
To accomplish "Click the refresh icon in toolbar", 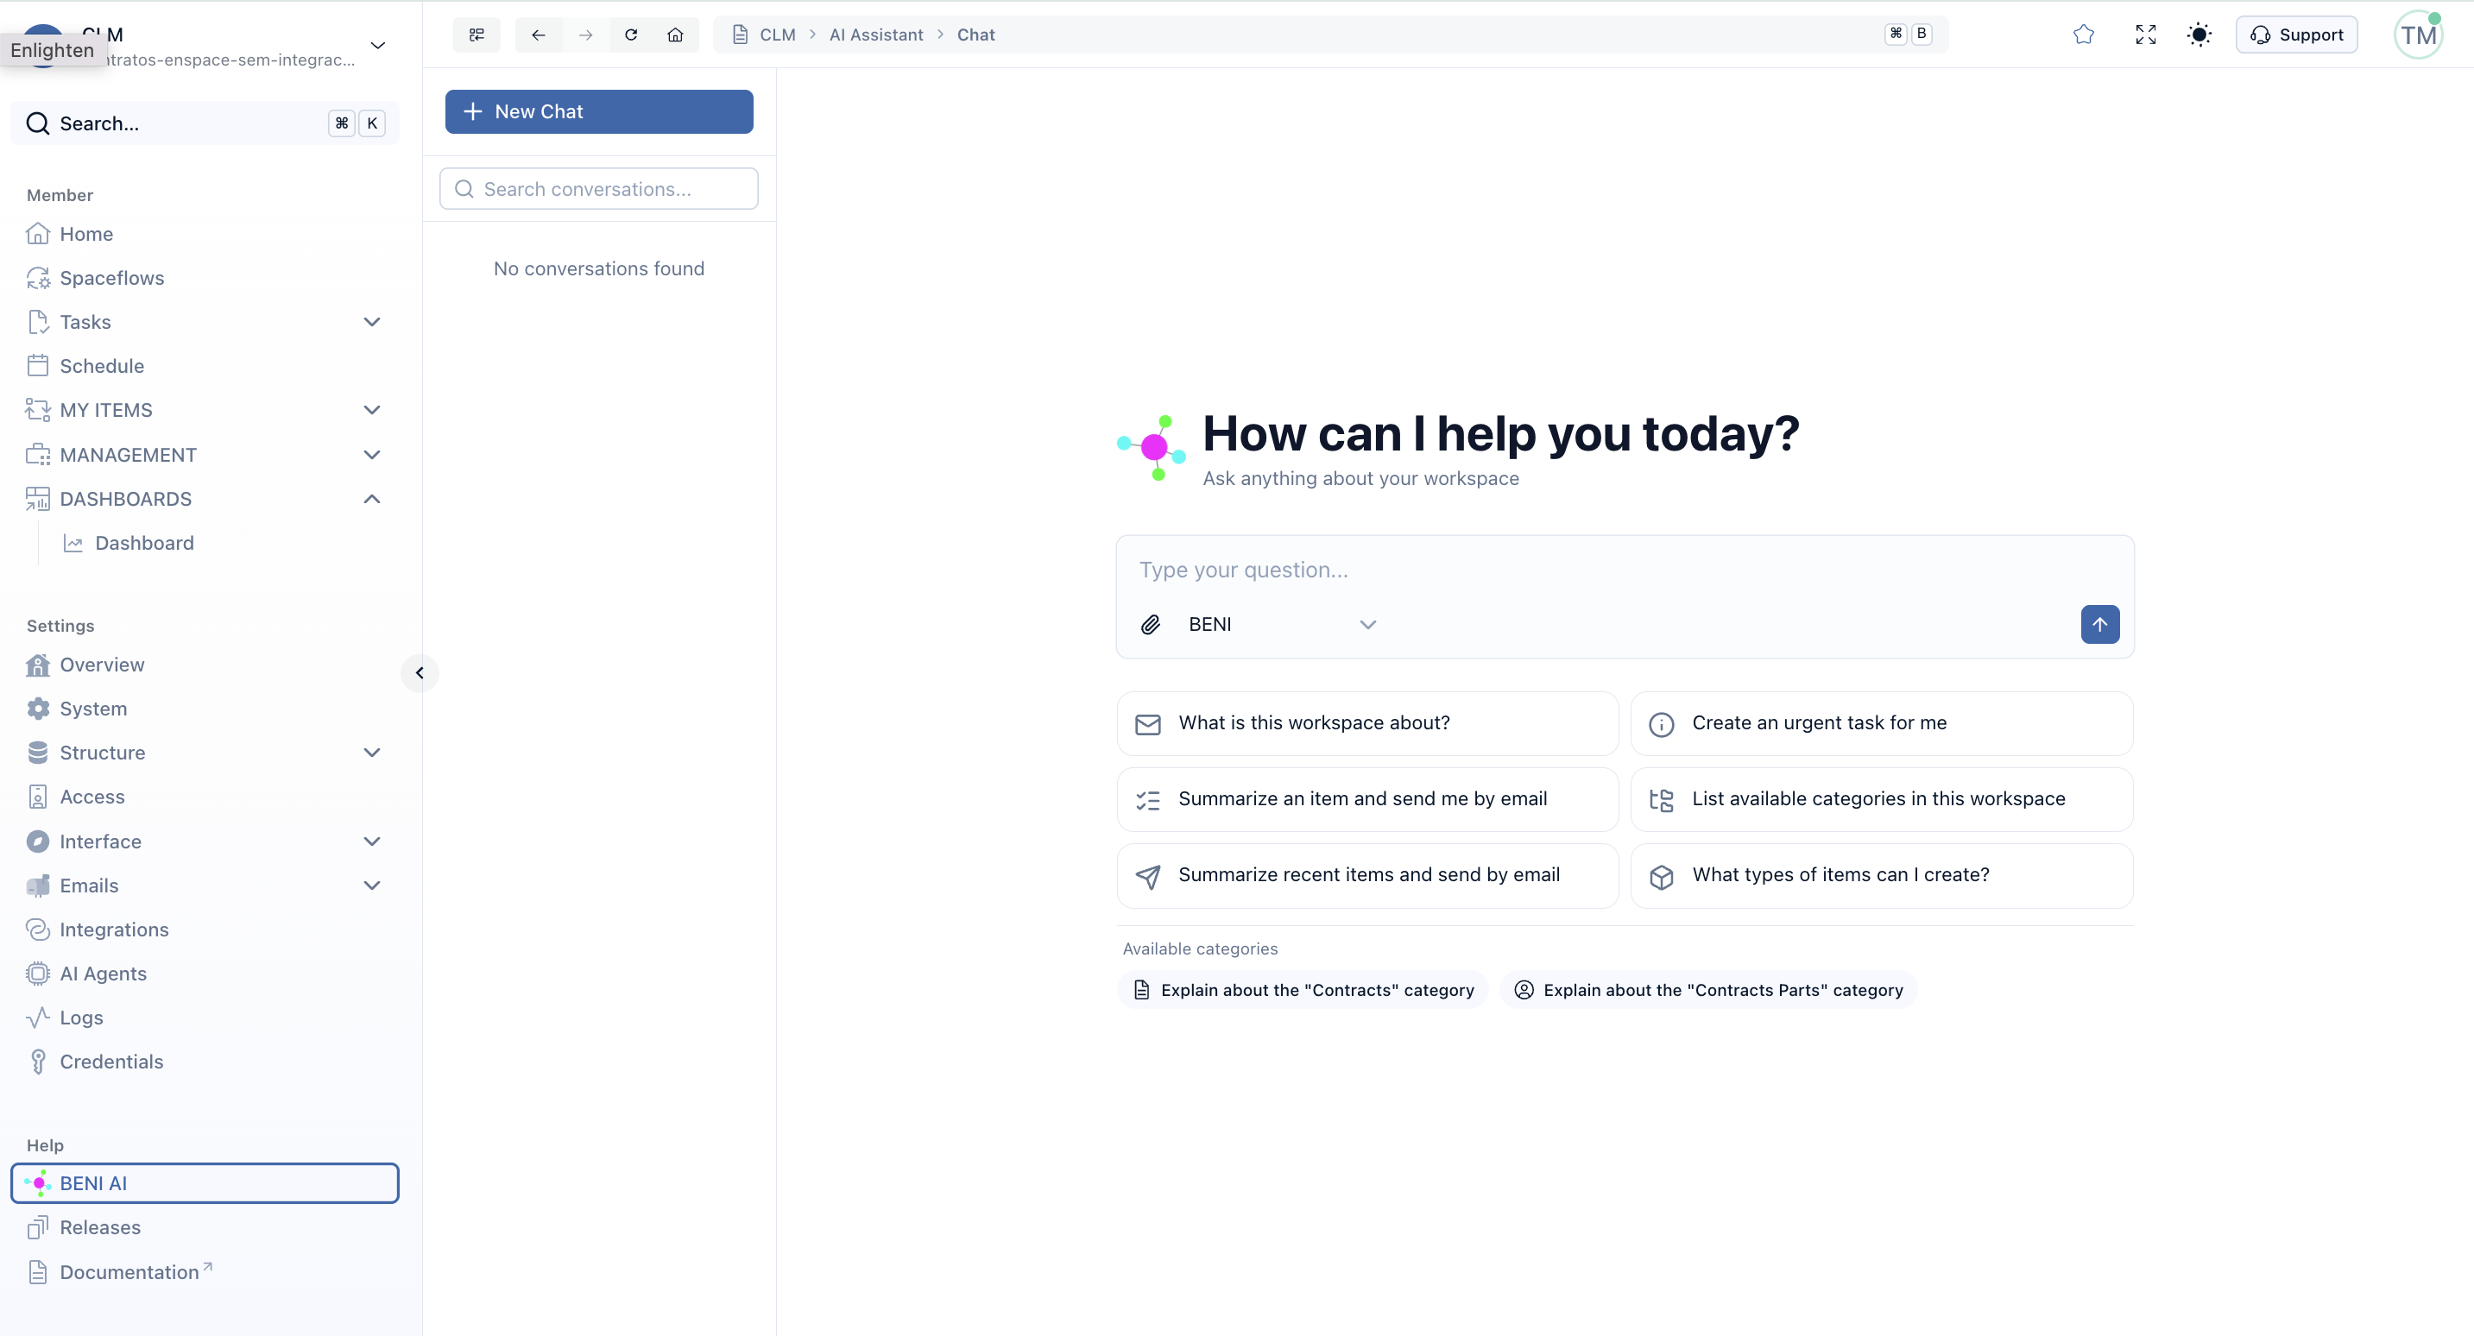I will click(x=631, y=35).
